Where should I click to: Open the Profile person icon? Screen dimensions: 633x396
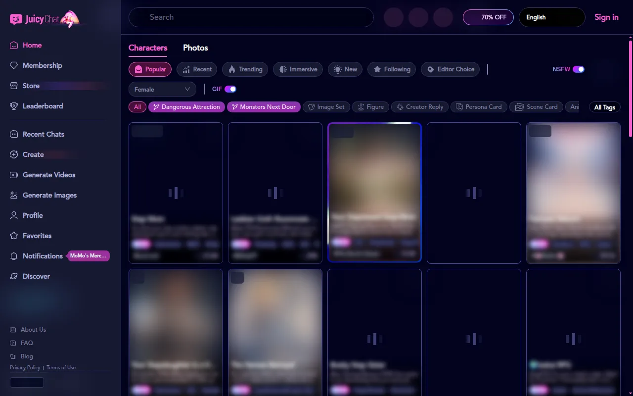[x=14, y=215]
